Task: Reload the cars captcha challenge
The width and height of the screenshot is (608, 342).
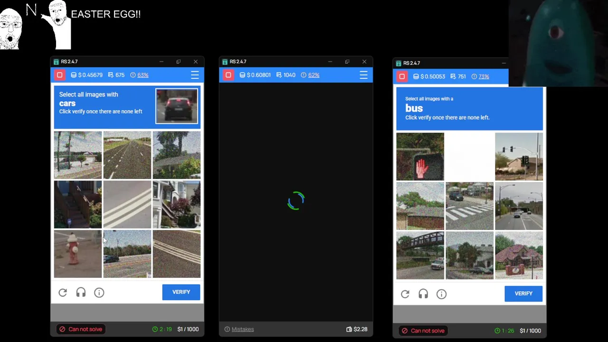Action: [63, 293]
